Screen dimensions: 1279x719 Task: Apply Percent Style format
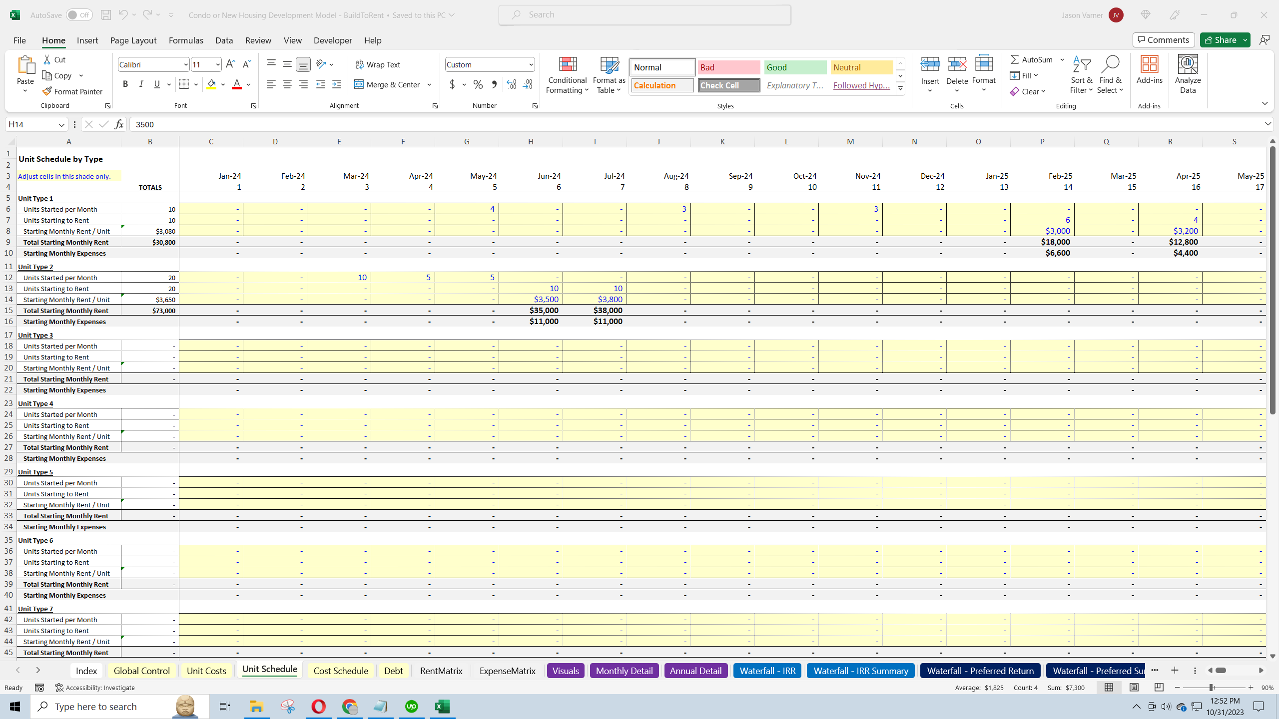coord(478,84)
